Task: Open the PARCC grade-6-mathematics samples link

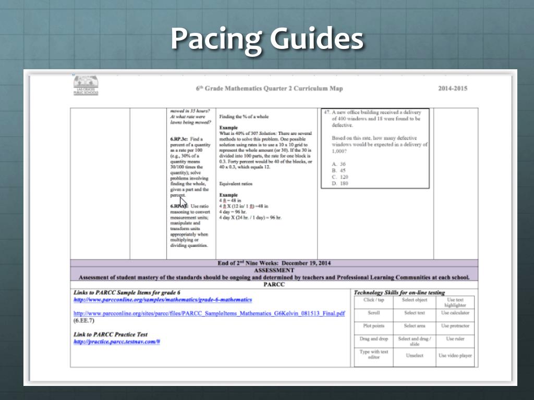Action: pos(163,299)
